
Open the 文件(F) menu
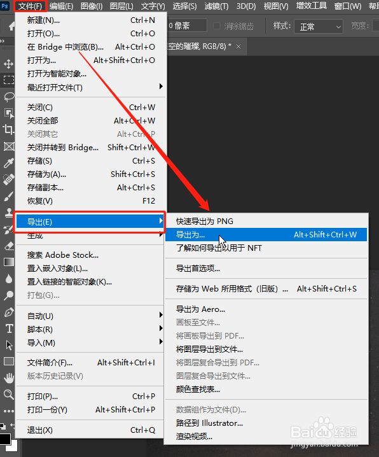[x=30, y=6]
